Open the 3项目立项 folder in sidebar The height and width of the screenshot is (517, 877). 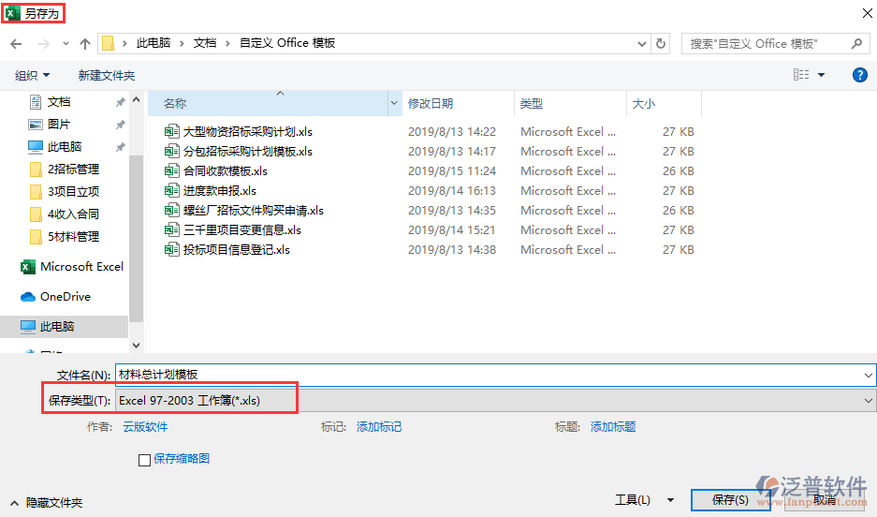pos(73,191)
